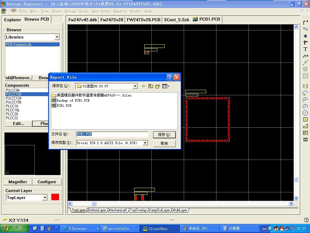Screen dimensions: 310x233
Task: Open the Design menu
Action: 70,11
